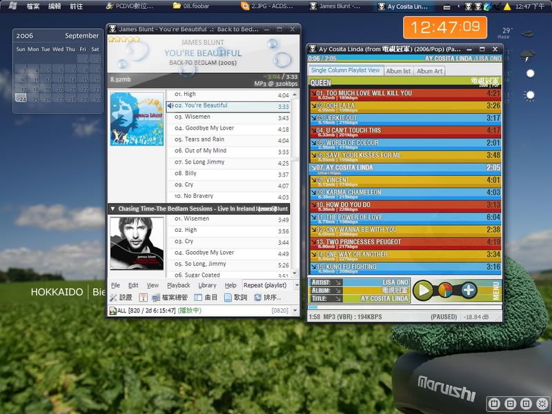552x414 pixels.
Task: Click the yellow warning triangle tray icon
Action: (x=507, y=6)
